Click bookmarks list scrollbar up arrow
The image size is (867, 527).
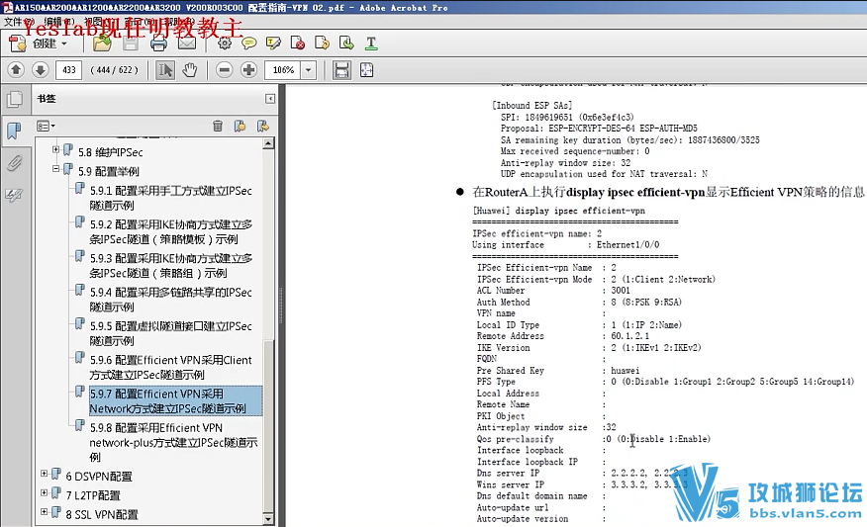pos(268,143)
